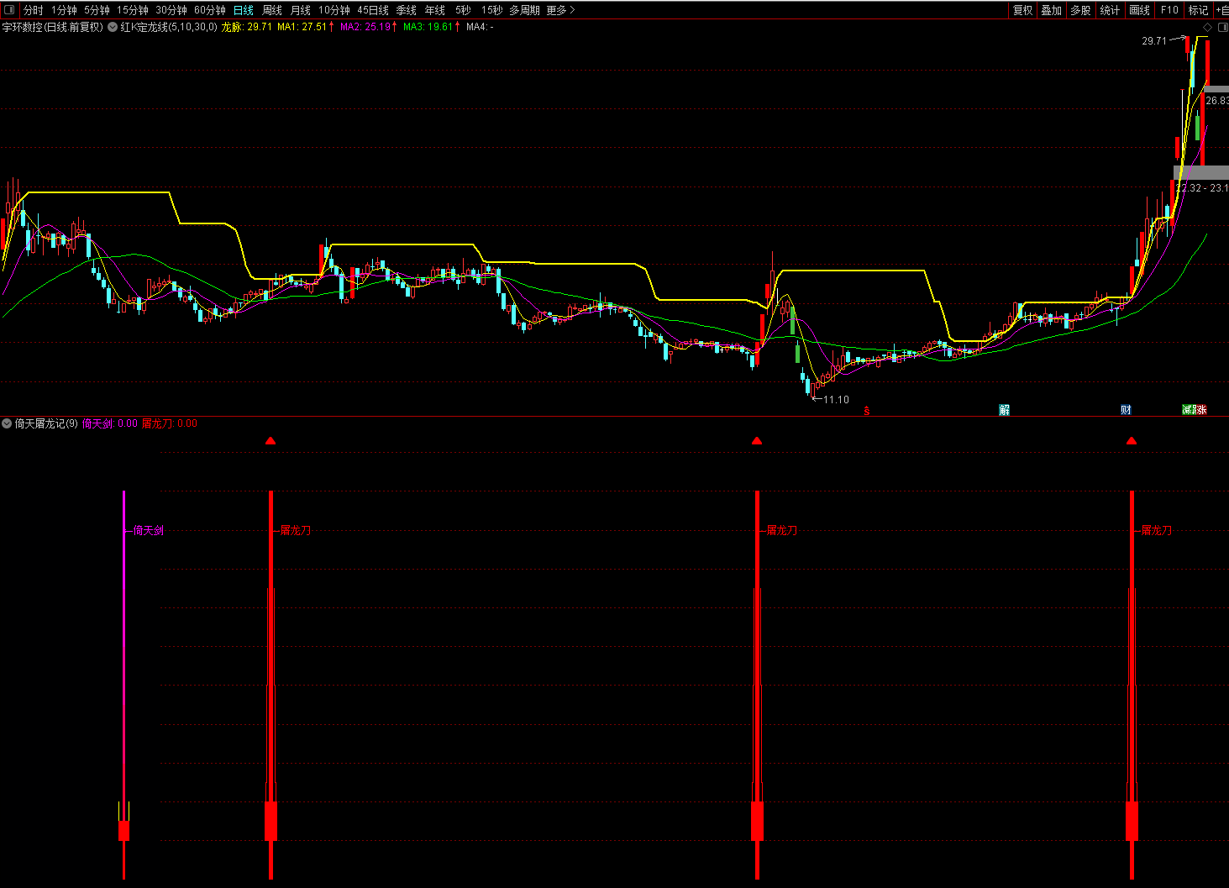Click the 解 event marker
The width and height of the screenshot is (1229, 888).
(x=1004, y=410)
